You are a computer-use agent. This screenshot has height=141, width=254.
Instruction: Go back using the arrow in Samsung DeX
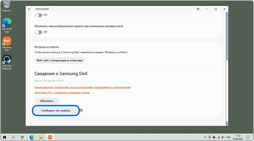click(29, 9)
